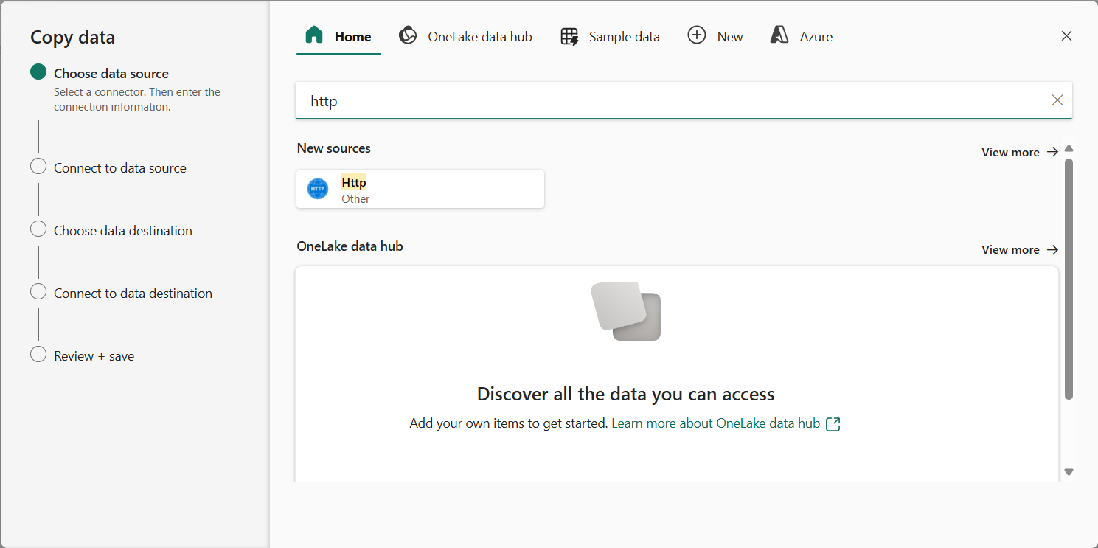Click the arrow beside OneLake data hub View more
Viewport: 1098px width, 548px height.
(1052, 249)
